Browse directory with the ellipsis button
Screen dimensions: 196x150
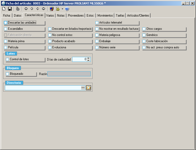pos(83,88)
